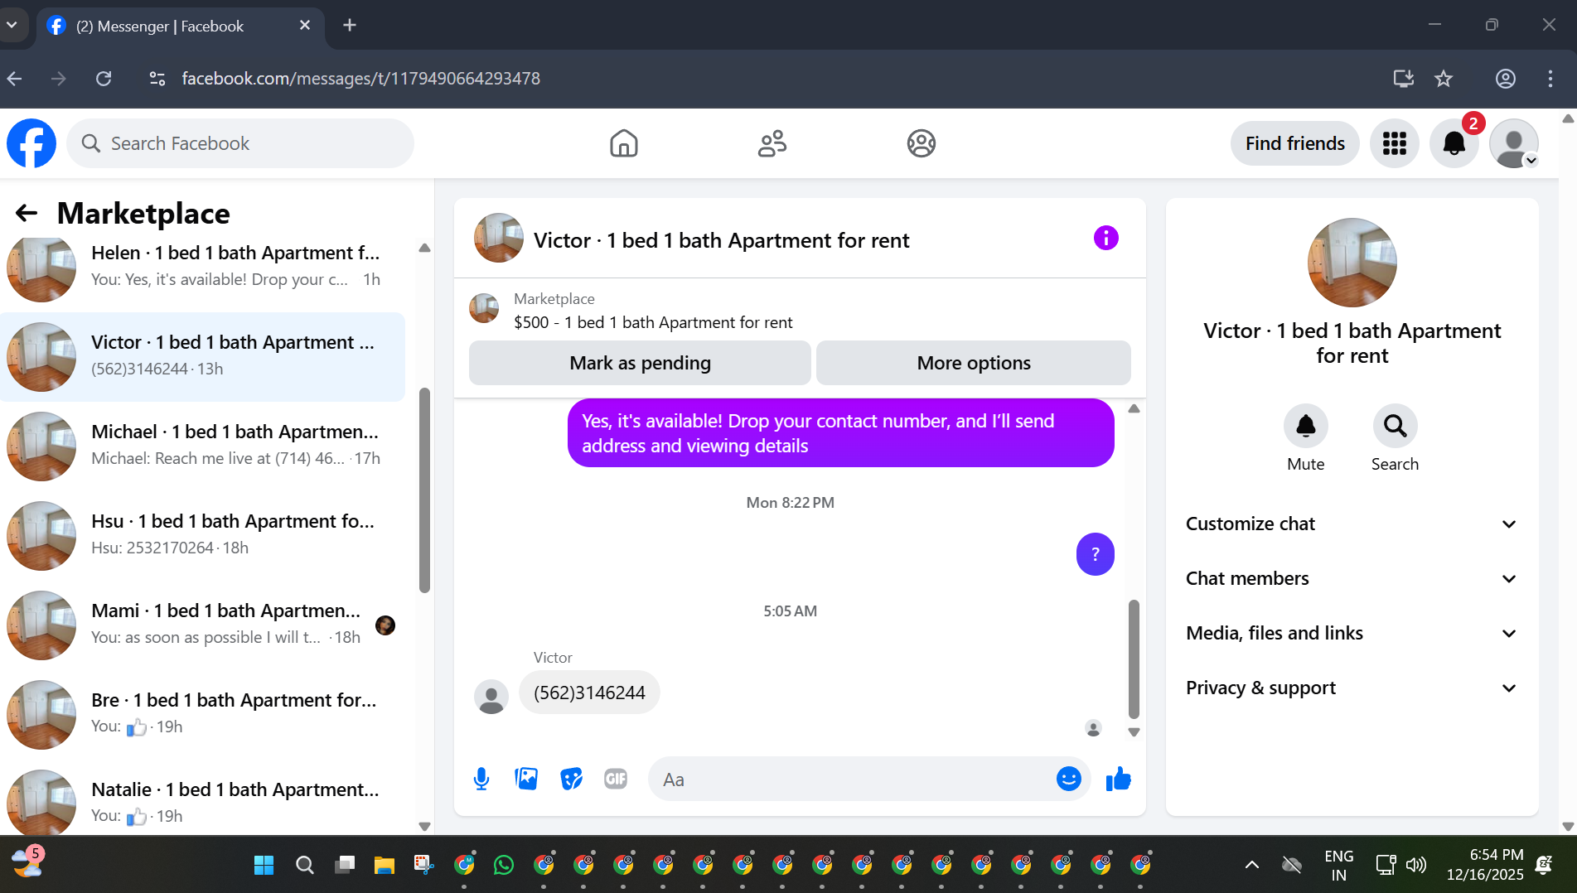Open the emoji picker

tap(1068, 779)
